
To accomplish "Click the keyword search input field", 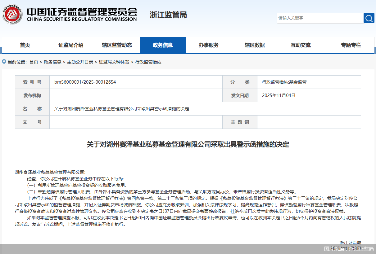I will point(320,18).
